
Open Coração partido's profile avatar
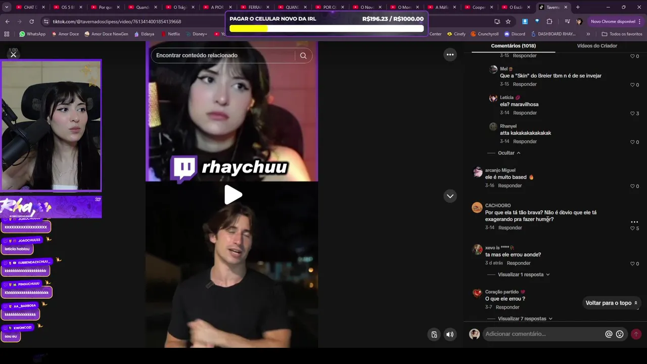coord(477,294)
